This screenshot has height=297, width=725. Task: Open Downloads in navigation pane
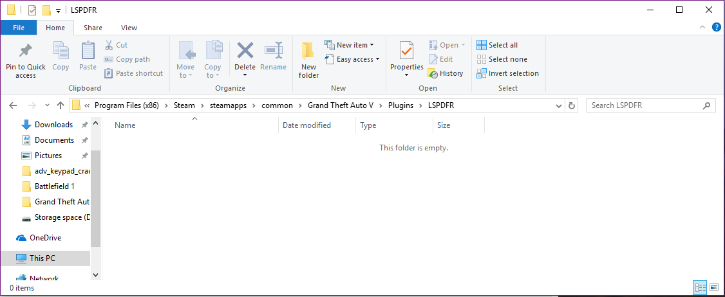click(53, 125)
